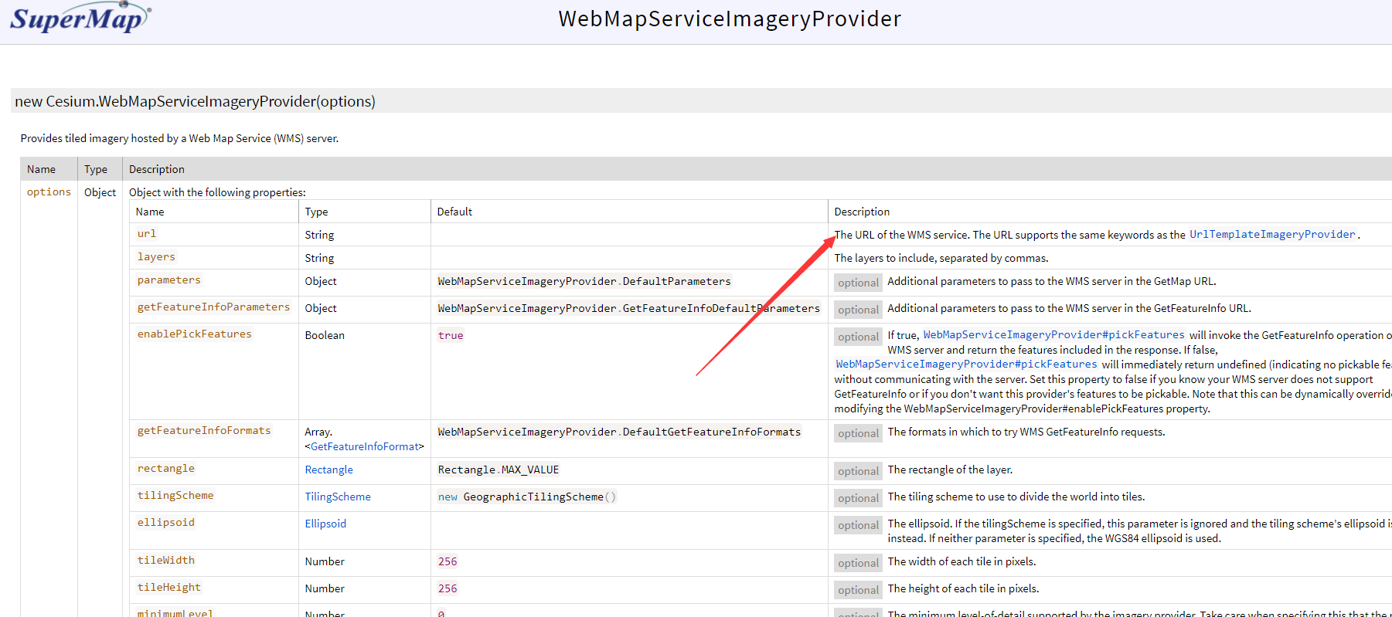
Task: Click the optional badge in parameters row
Action: [858, 283]
